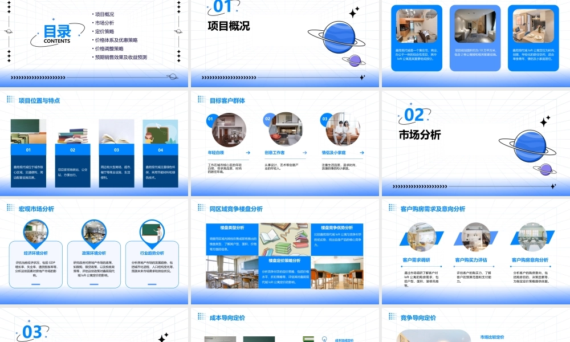
Task: Select the 项目位置与特点 slide
Action: pyautogui.click(x=94, y=143)
